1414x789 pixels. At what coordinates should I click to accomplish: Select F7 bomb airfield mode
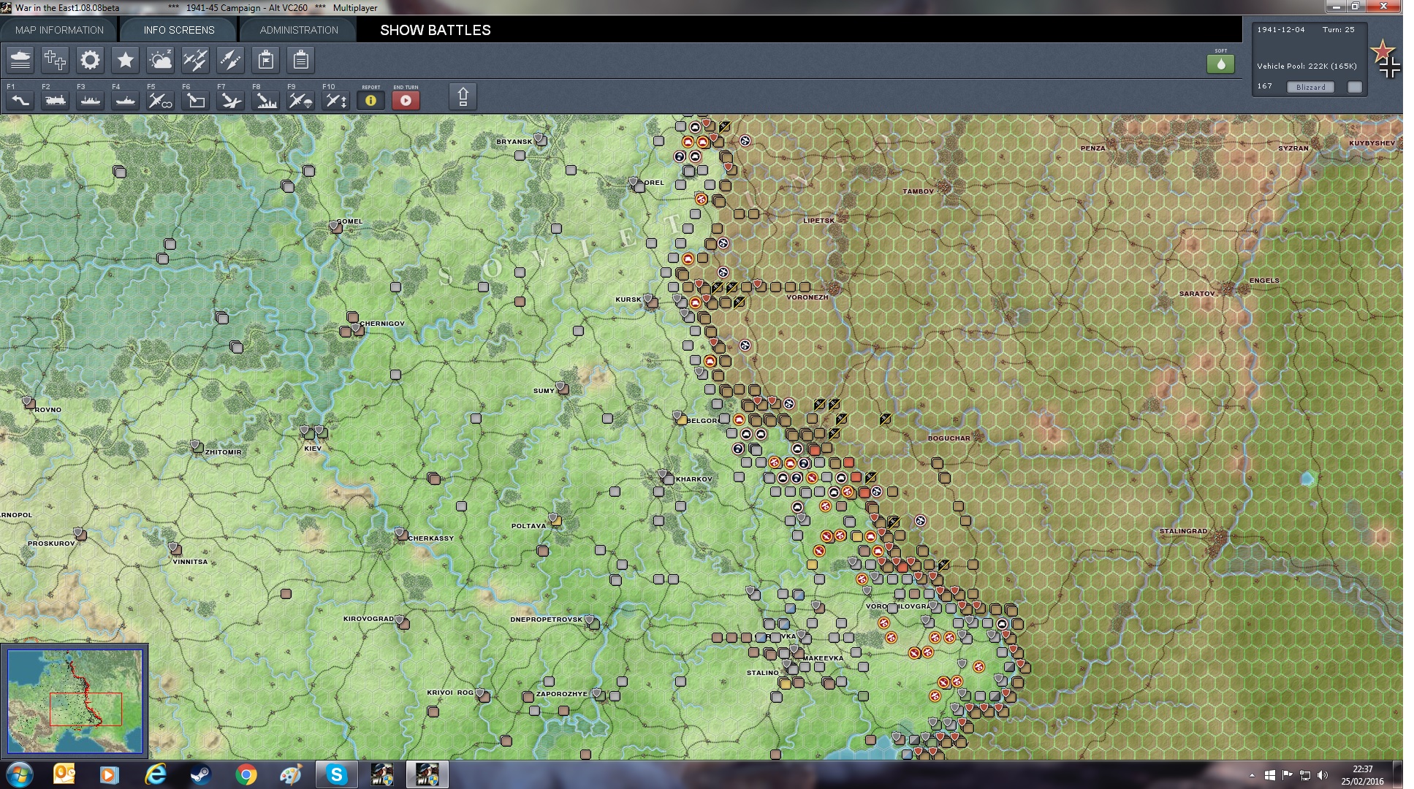pyautogui.click(x=230, y=100)
